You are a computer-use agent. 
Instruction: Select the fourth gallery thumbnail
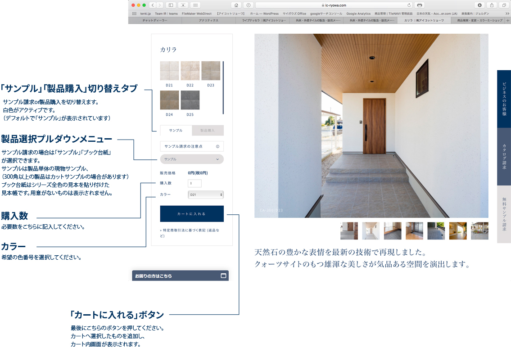(x=415, y=230)
